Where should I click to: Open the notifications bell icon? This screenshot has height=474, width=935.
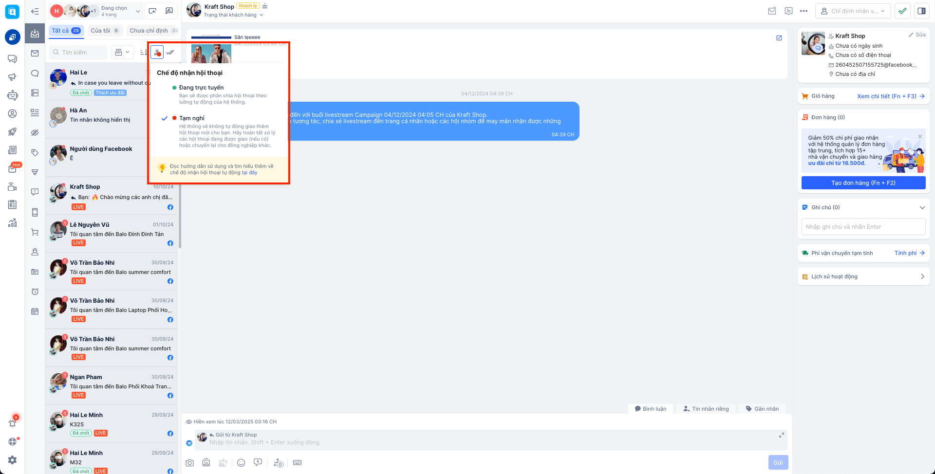pos(13,423)
